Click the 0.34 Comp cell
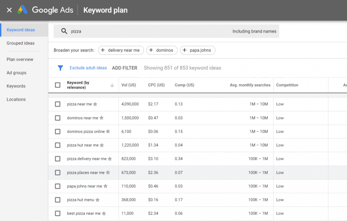 (x=179, y=159)
